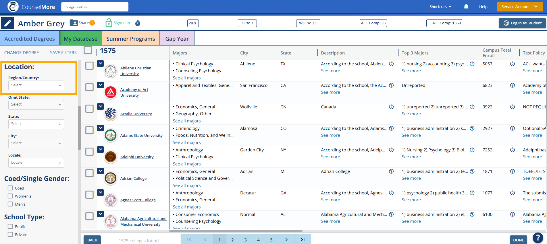The width and height of the screenshot is (547, 244).
Task: Click the orange warning icon next to Share
Action: pyautogui.click(x=92, y=23)
